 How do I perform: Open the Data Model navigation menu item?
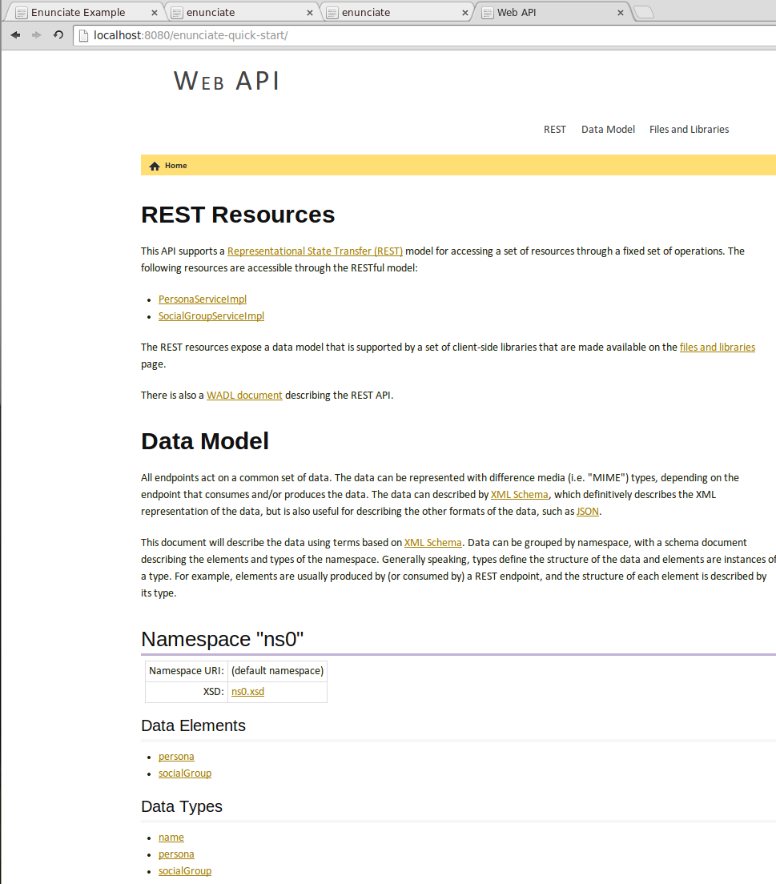608,130
